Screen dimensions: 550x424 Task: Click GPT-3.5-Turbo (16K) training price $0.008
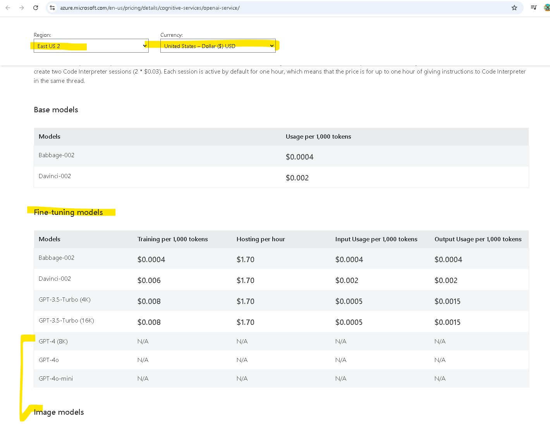[149, 322]
